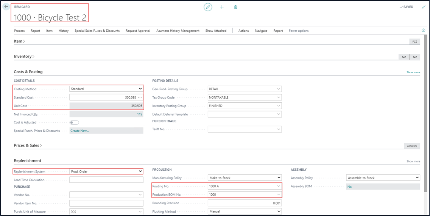Click Fewer options in action bar

pos(299,31)
